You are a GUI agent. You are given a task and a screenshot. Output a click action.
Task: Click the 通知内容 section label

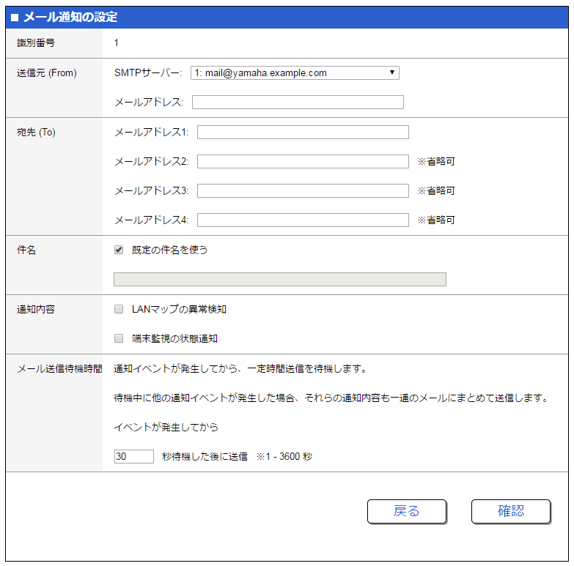36,309
